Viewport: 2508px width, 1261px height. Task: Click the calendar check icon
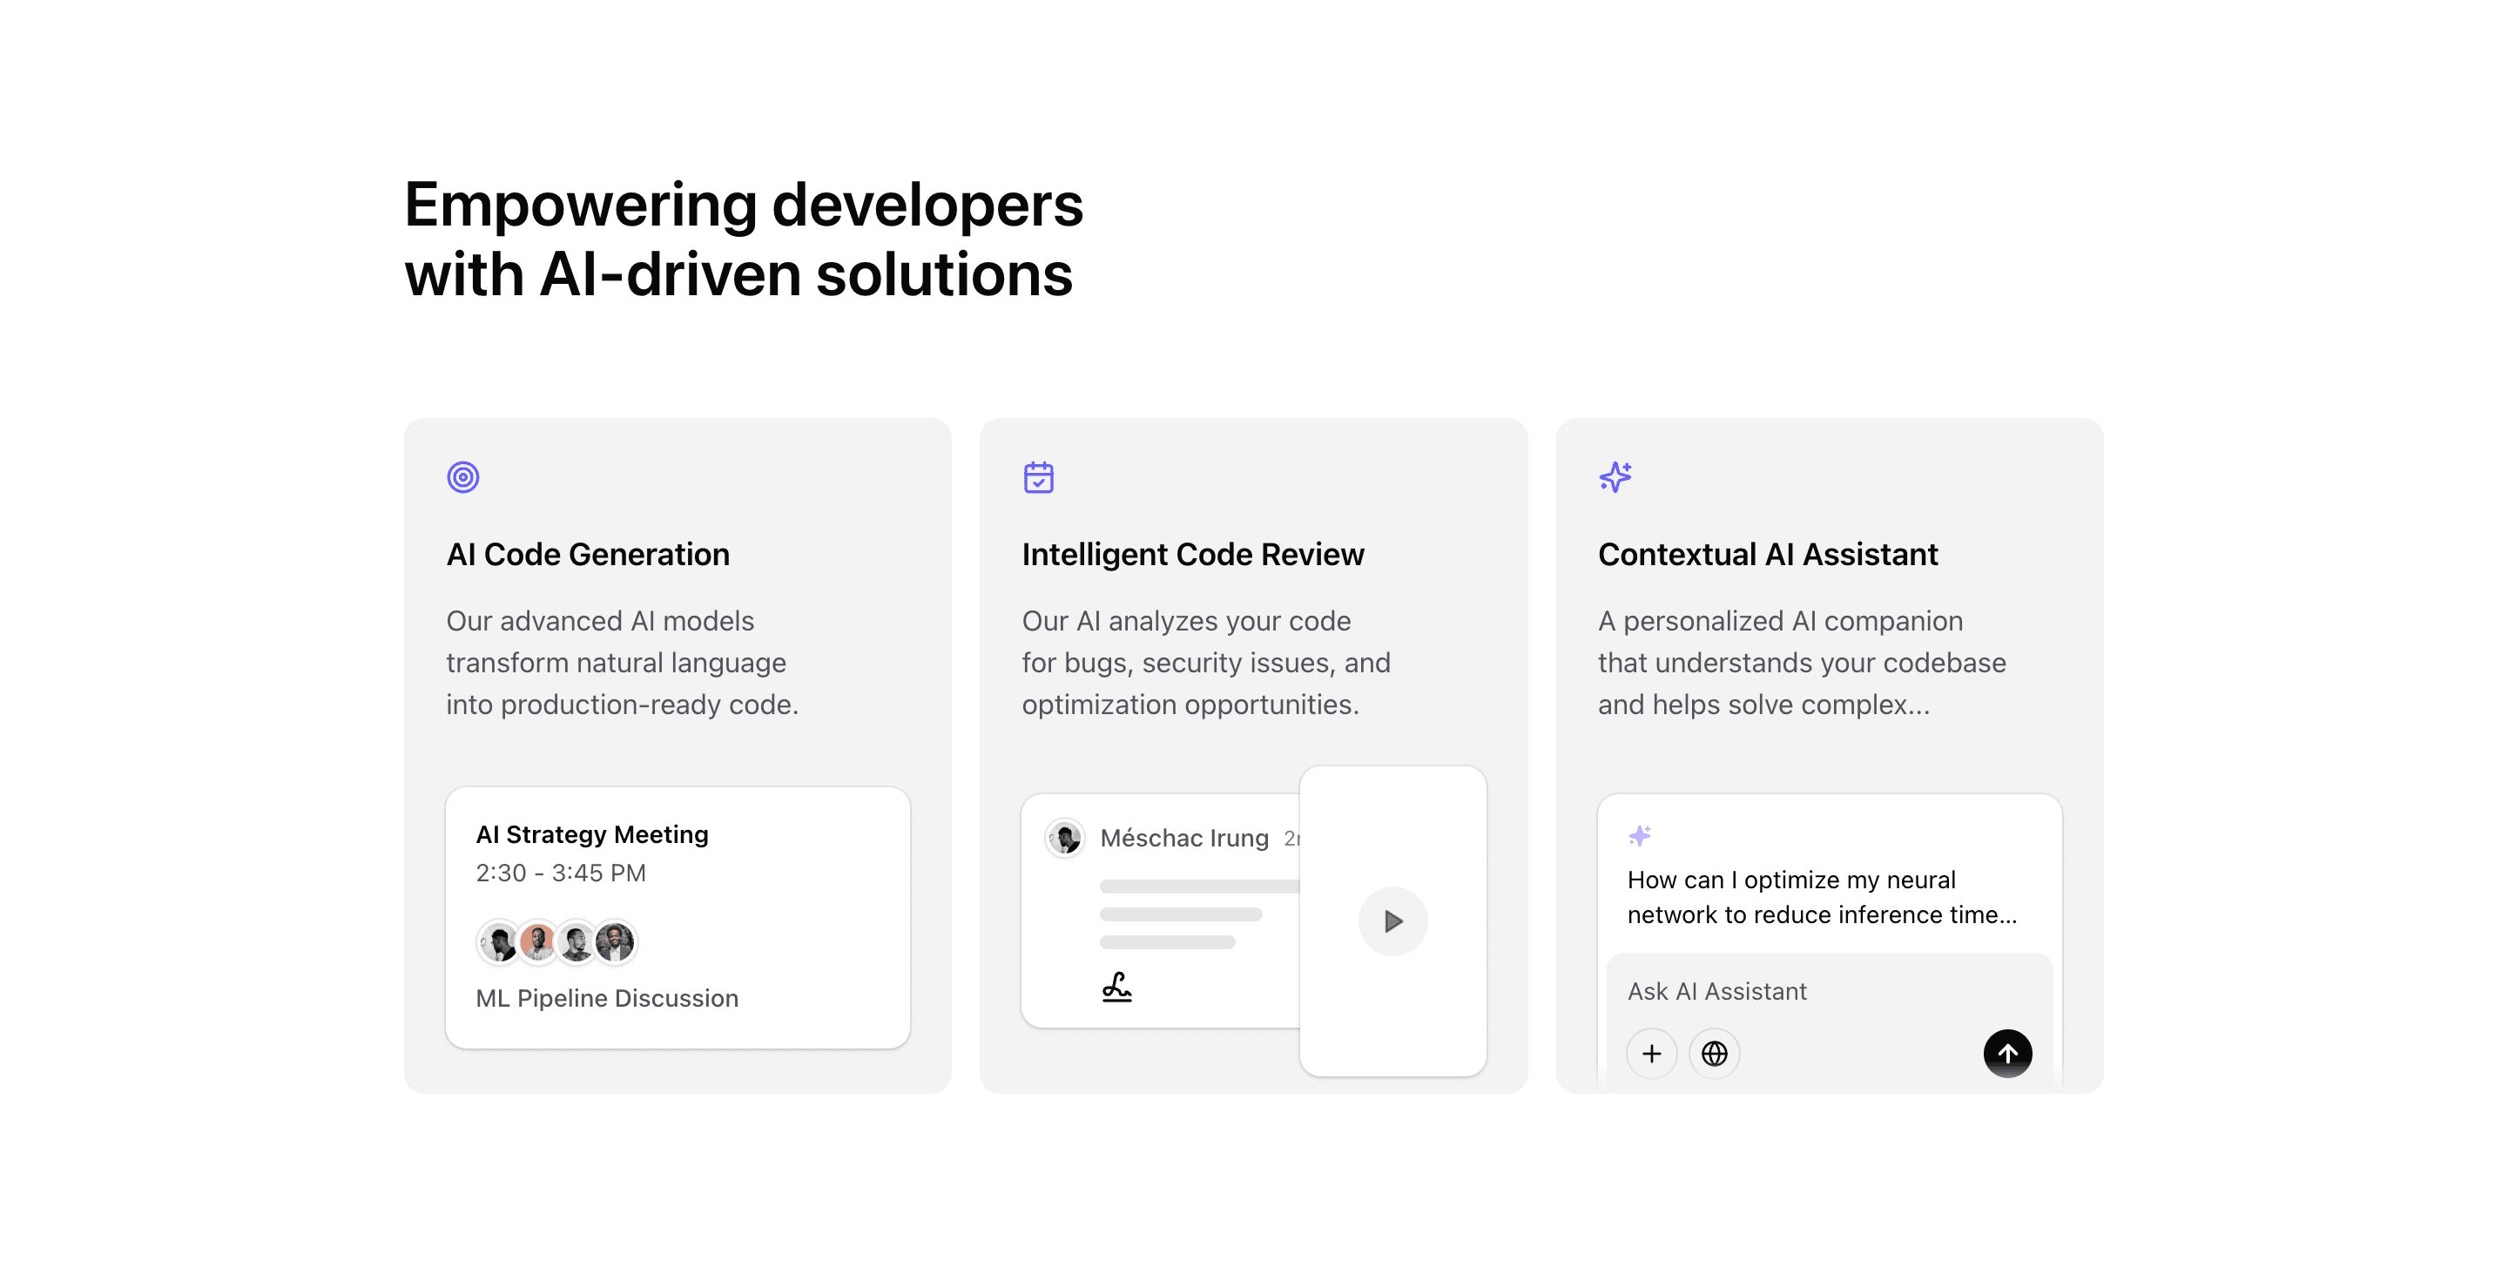(1038, 477)
